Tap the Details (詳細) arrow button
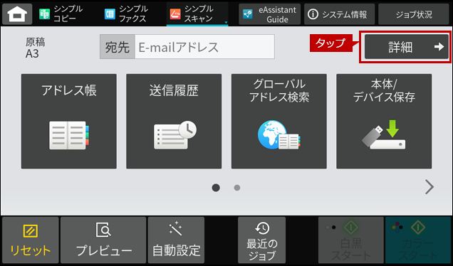Viewport: 453px width, 266px height. [407, 47]
